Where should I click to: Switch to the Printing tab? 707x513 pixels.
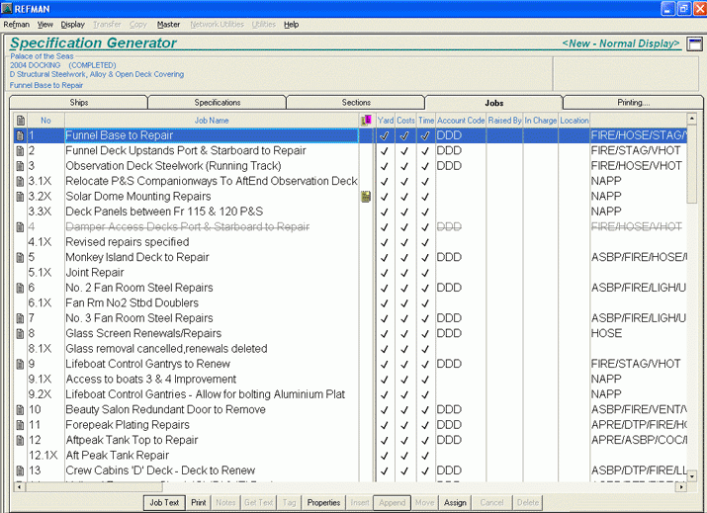click(633, 103)
